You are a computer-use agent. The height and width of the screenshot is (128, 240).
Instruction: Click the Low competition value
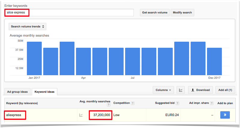coord(116,115)
